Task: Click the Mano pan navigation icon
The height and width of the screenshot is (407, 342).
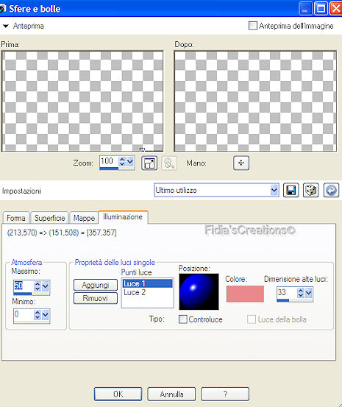Action: [x=241, y=163]
